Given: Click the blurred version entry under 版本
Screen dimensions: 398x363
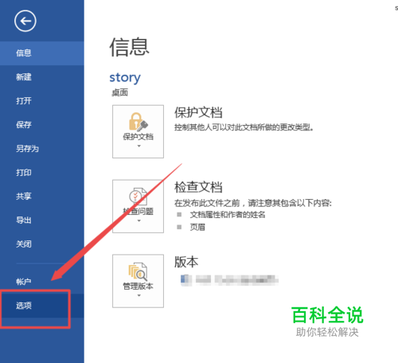Looking at the screenshot, I should point(229,280).
